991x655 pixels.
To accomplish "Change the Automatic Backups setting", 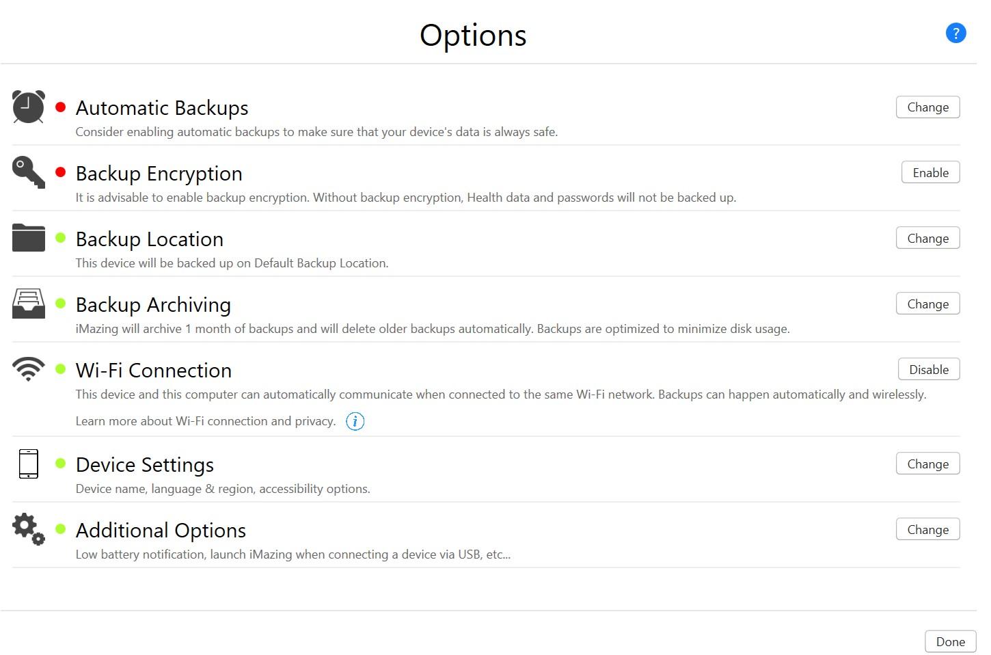I will [927, 107].
